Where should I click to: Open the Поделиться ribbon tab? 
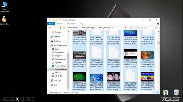72,24
